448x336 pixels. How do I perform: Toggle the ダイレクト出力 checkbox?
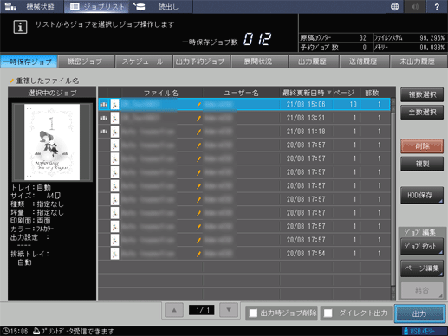point(328,313)
